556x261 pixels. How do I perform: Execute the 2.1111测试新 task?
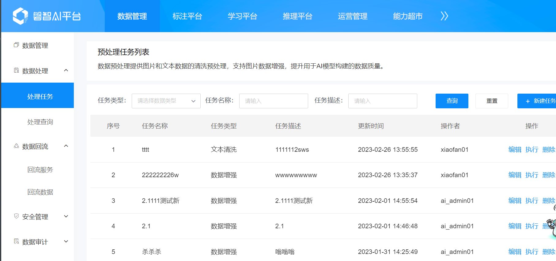click(x=531, y=200)
